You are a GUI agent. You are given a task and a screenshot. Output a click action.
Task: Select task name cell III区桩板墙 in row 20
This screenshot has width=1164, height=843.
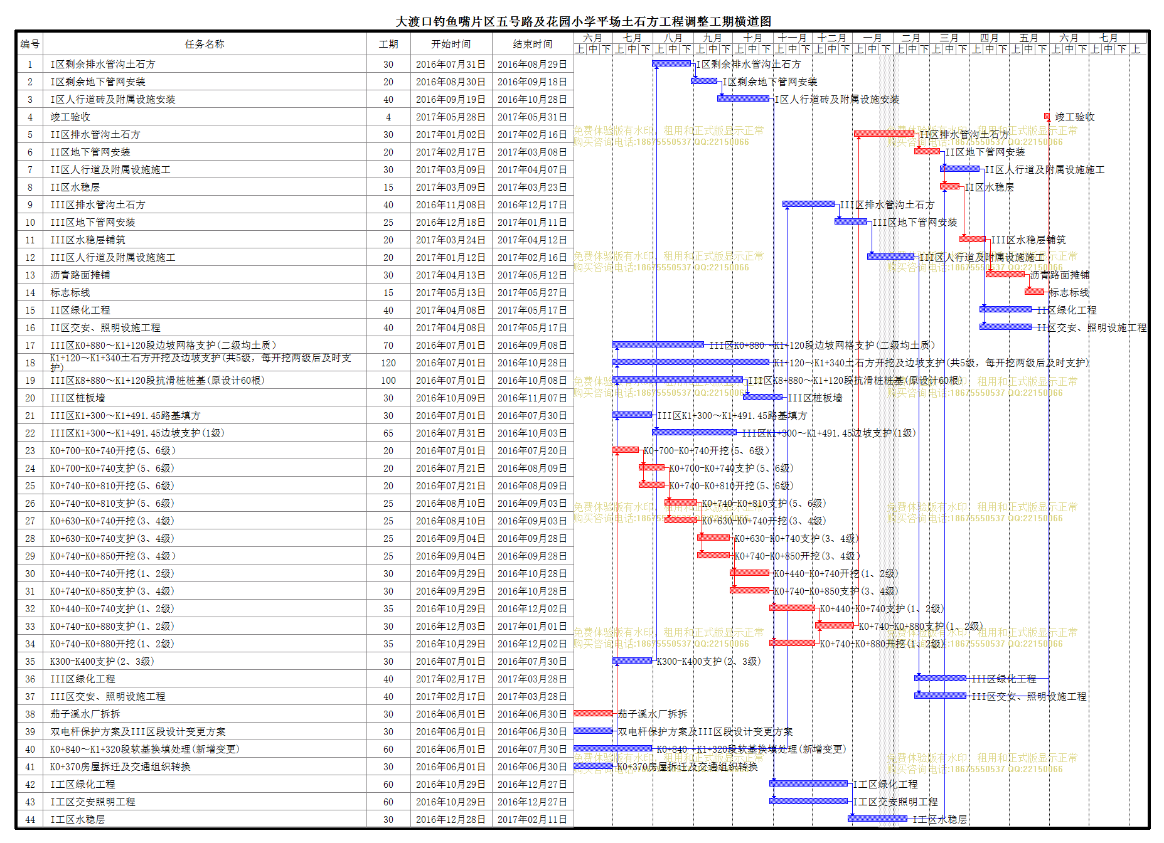[205, 398]
